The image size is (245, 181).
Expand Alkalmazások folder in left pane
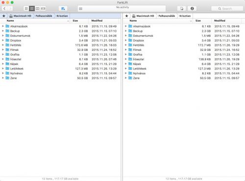tap(3, 26)
